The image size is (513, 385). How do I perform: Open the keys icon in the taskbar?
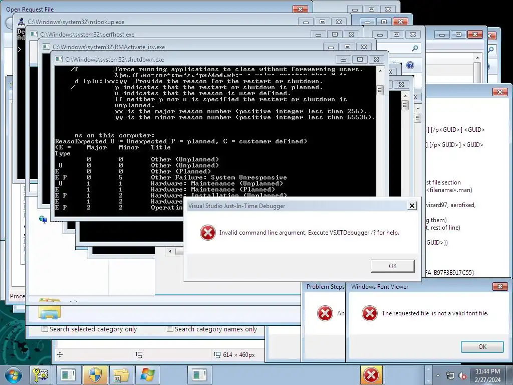[40, 375]
